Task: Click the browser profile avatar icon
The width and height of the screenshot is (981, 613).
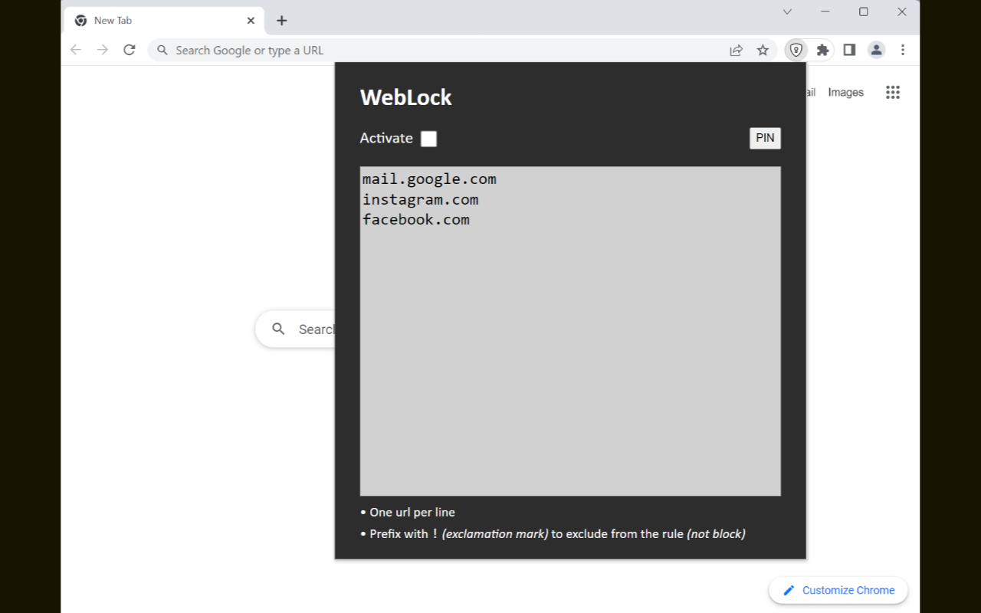Action: [x=876, y=50]
